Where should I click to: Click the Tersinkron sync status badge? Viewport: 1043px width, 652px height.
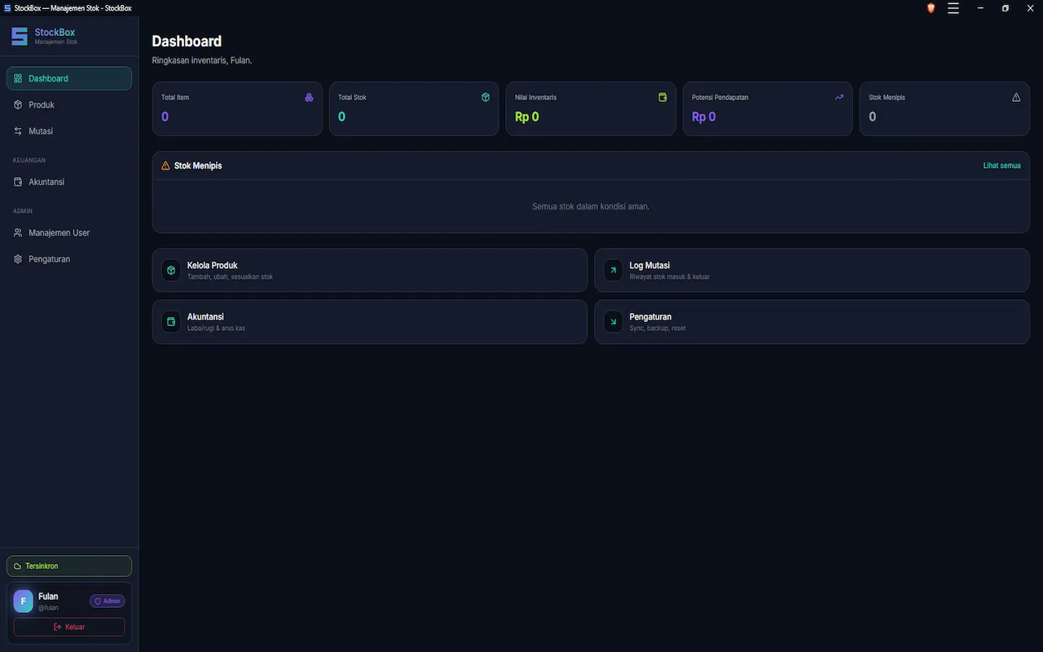coord(69,566)
